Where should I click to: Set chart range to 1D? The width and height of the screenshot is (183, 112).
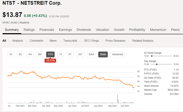pyautogui.click(x=11, y=54)
